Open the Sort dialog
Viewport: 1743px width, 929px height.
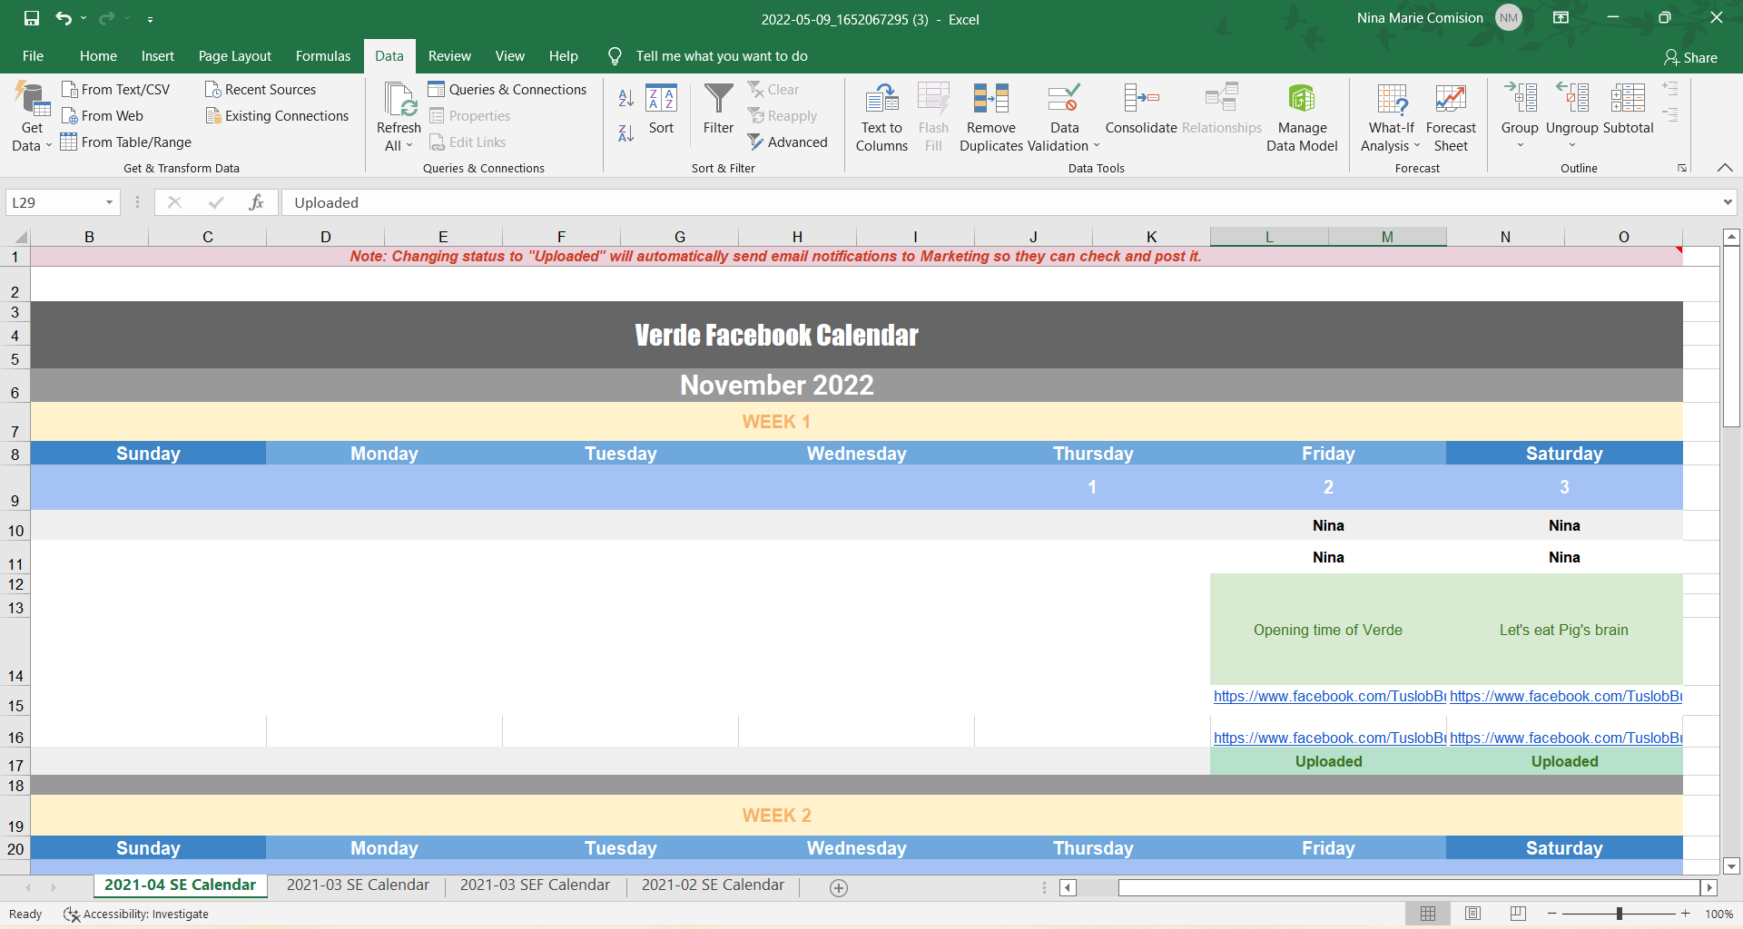[x=661, y=109]
